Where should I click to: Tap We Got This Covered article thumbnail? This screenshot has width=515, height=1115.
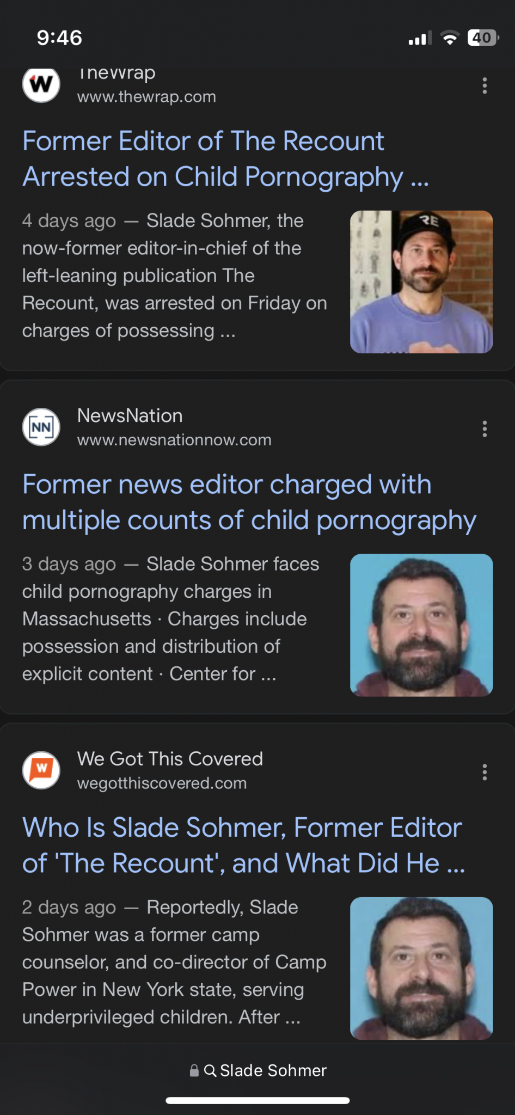(421, 968)
